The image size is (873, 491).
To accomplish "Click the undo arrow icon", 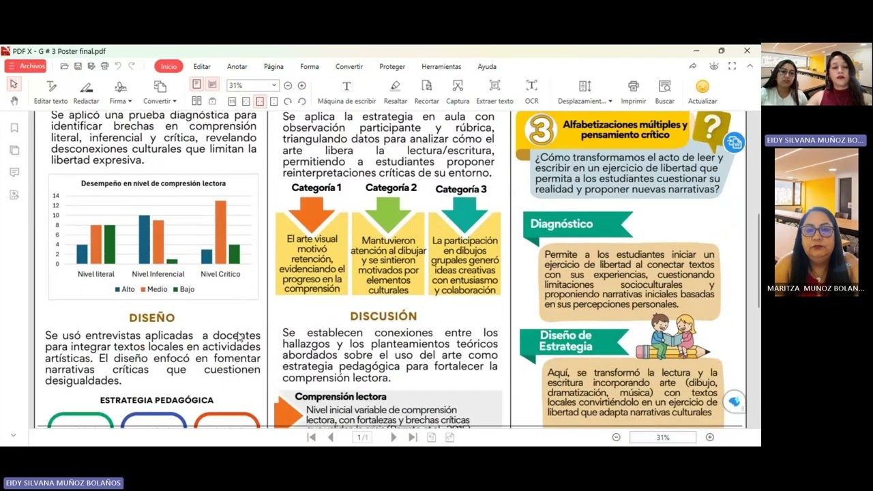I will tap(118, 66).
